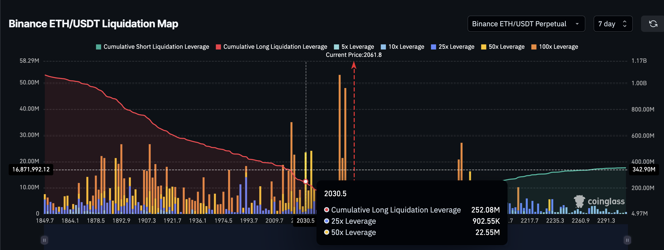Toggle Cumulative Long Liquidation Leverage legend
Viewport: 664px width, 250px height.
coord(272,47)
